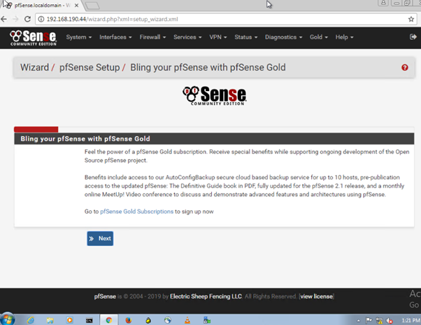Viewport: 421px width, 325px height.
Task: Click the address bar URL field
Action: point(225,19)
